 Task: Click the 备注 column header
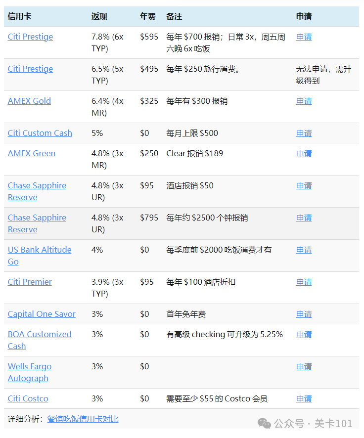click(x=174, y=16)
